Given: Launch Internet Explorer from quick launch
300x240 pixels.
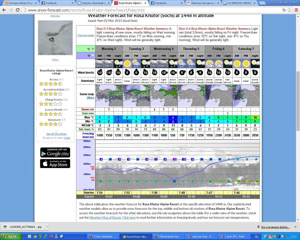Looking at the screenshot, I should coord(46,236).
